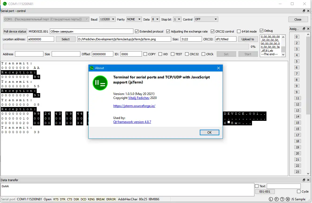Click OK in the About dialog
The width and height of the screenshot is (312, 203).
(x=209, y=132)
